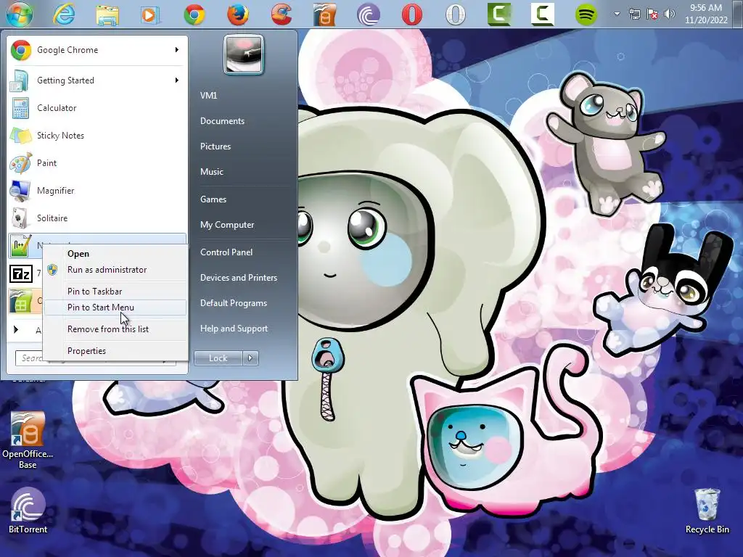Open My Computer from the Start menu
743x557 pixels.
tap(227, 225)
